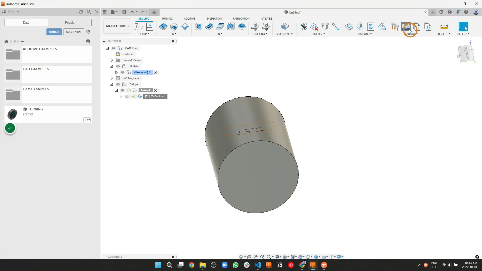Image resolution: width=482 pixels, height=271 pixels.
Task: Click the Create NC Program icon
Action: tap(150, 26)
